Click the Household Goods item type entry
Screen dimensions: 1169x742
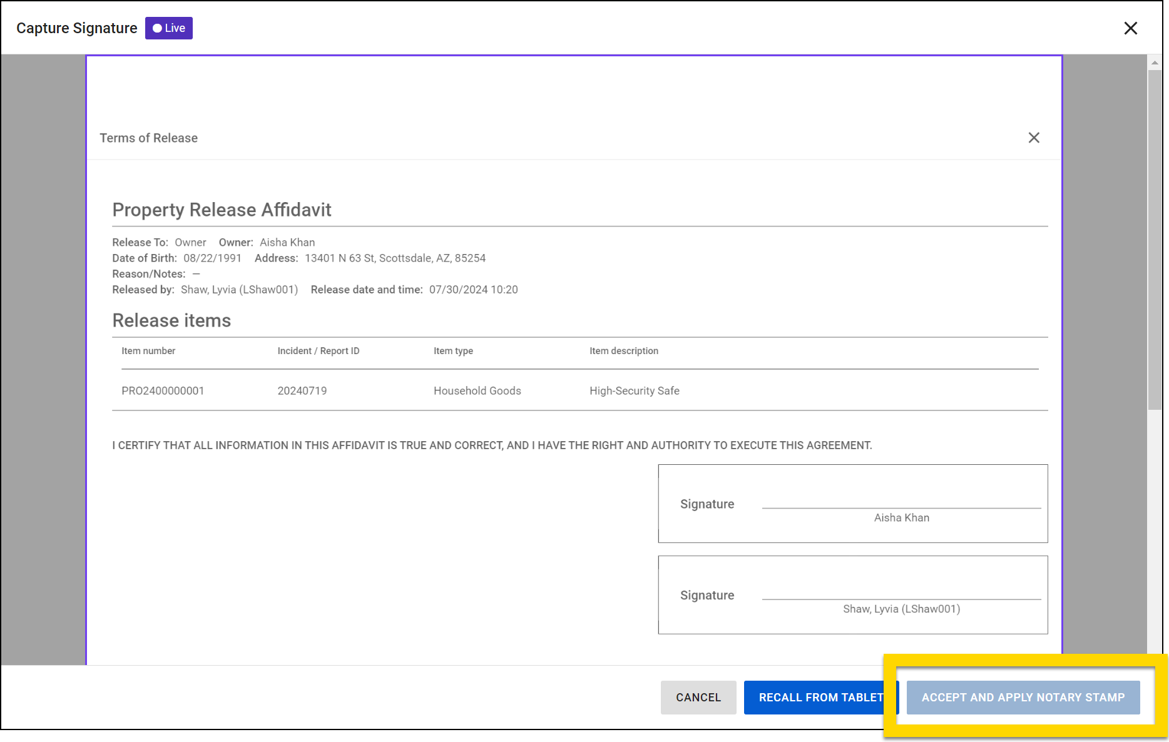477,390
